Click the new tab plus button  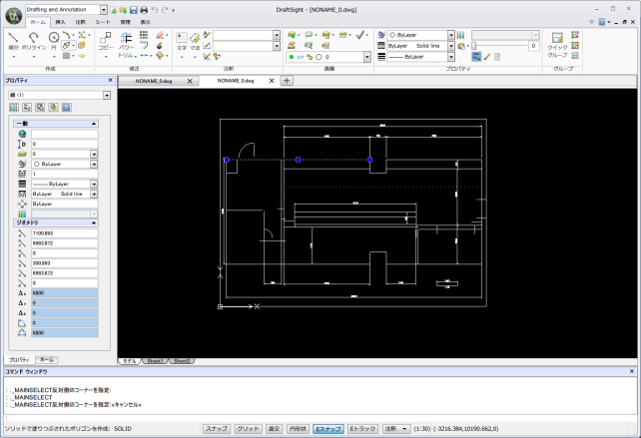[x=287, y=80]
